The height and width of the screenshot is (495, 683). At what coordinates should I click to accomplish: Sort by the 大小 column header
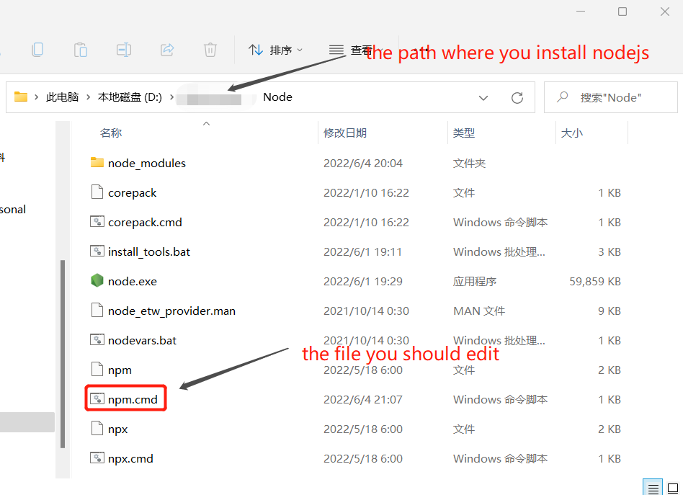click(572, 133)
